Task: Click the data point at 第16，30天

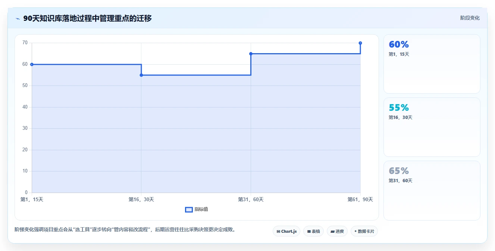Action: (x=141, y=75)
